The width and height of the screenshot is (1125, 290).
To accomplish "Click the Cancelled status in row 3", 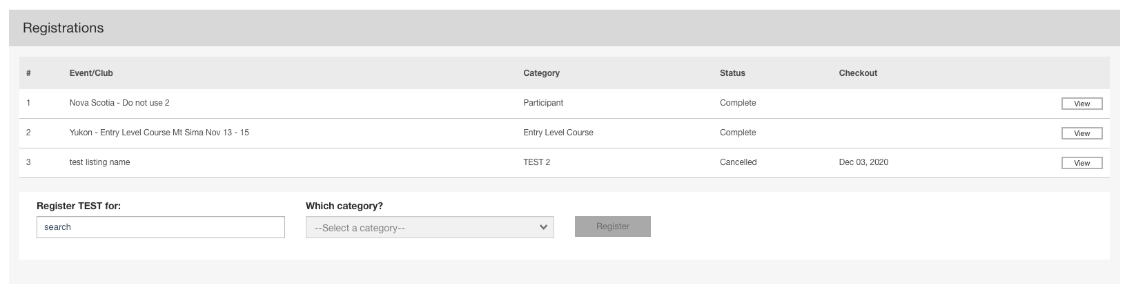I will point(738,162).
